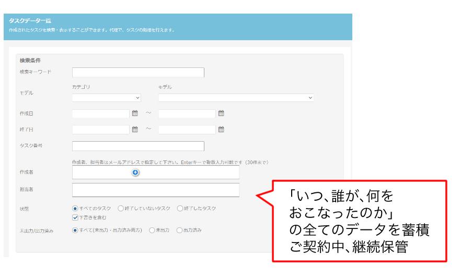The height and width of the screenshot is (276, 460).
Task: Focus the 検索キーワード input field
Action: pos(138,73)
